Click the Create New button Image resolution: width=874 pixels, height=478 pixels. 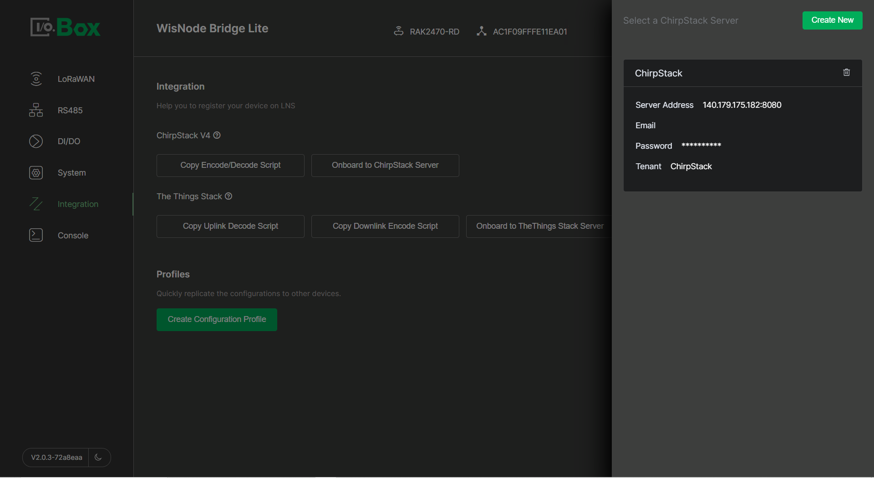click(x=832, y=20)
